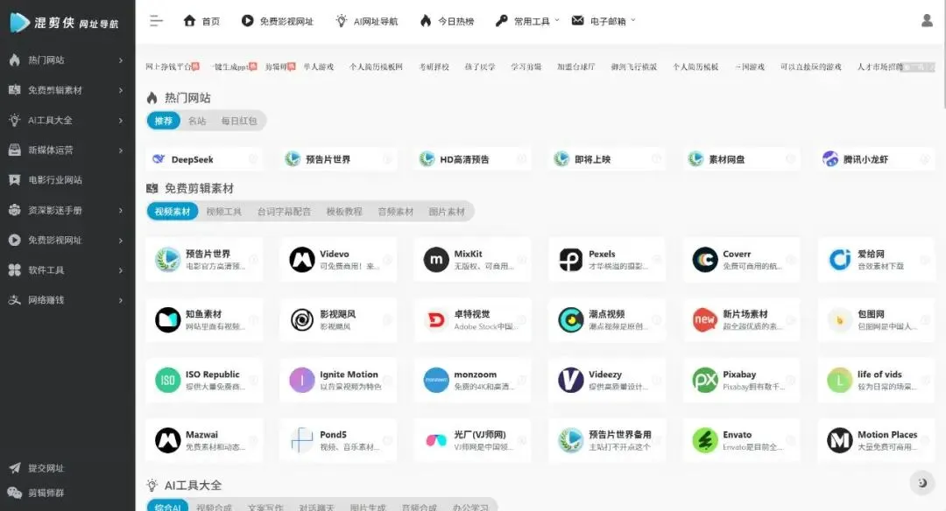Switch to the 视频工具 tab
This screenshot has width=946, height=511.
click(x=224, y=212)
